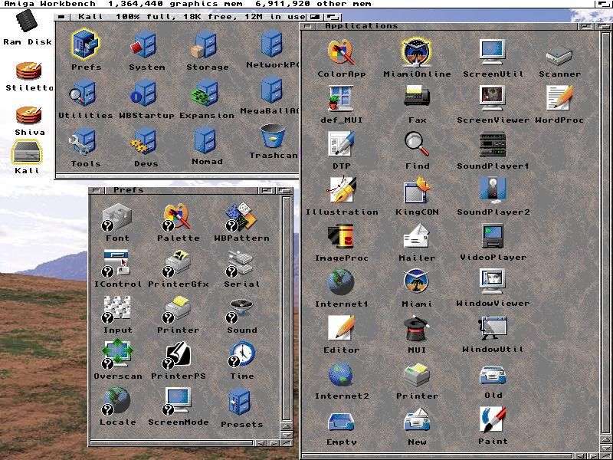The height and width of the screenshot is (460, 613).
Task: Click Prefs window vertical scrollbar
Action: (287, 308)
